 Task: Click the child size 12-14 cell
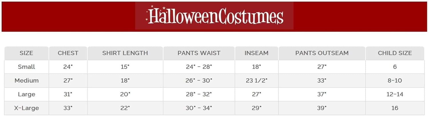click(395, 94)
